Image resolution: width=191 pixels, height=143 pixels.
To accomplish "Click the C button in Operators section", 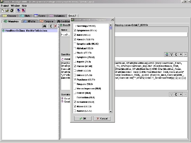I will pyautogui.click(x=176, y=94).
